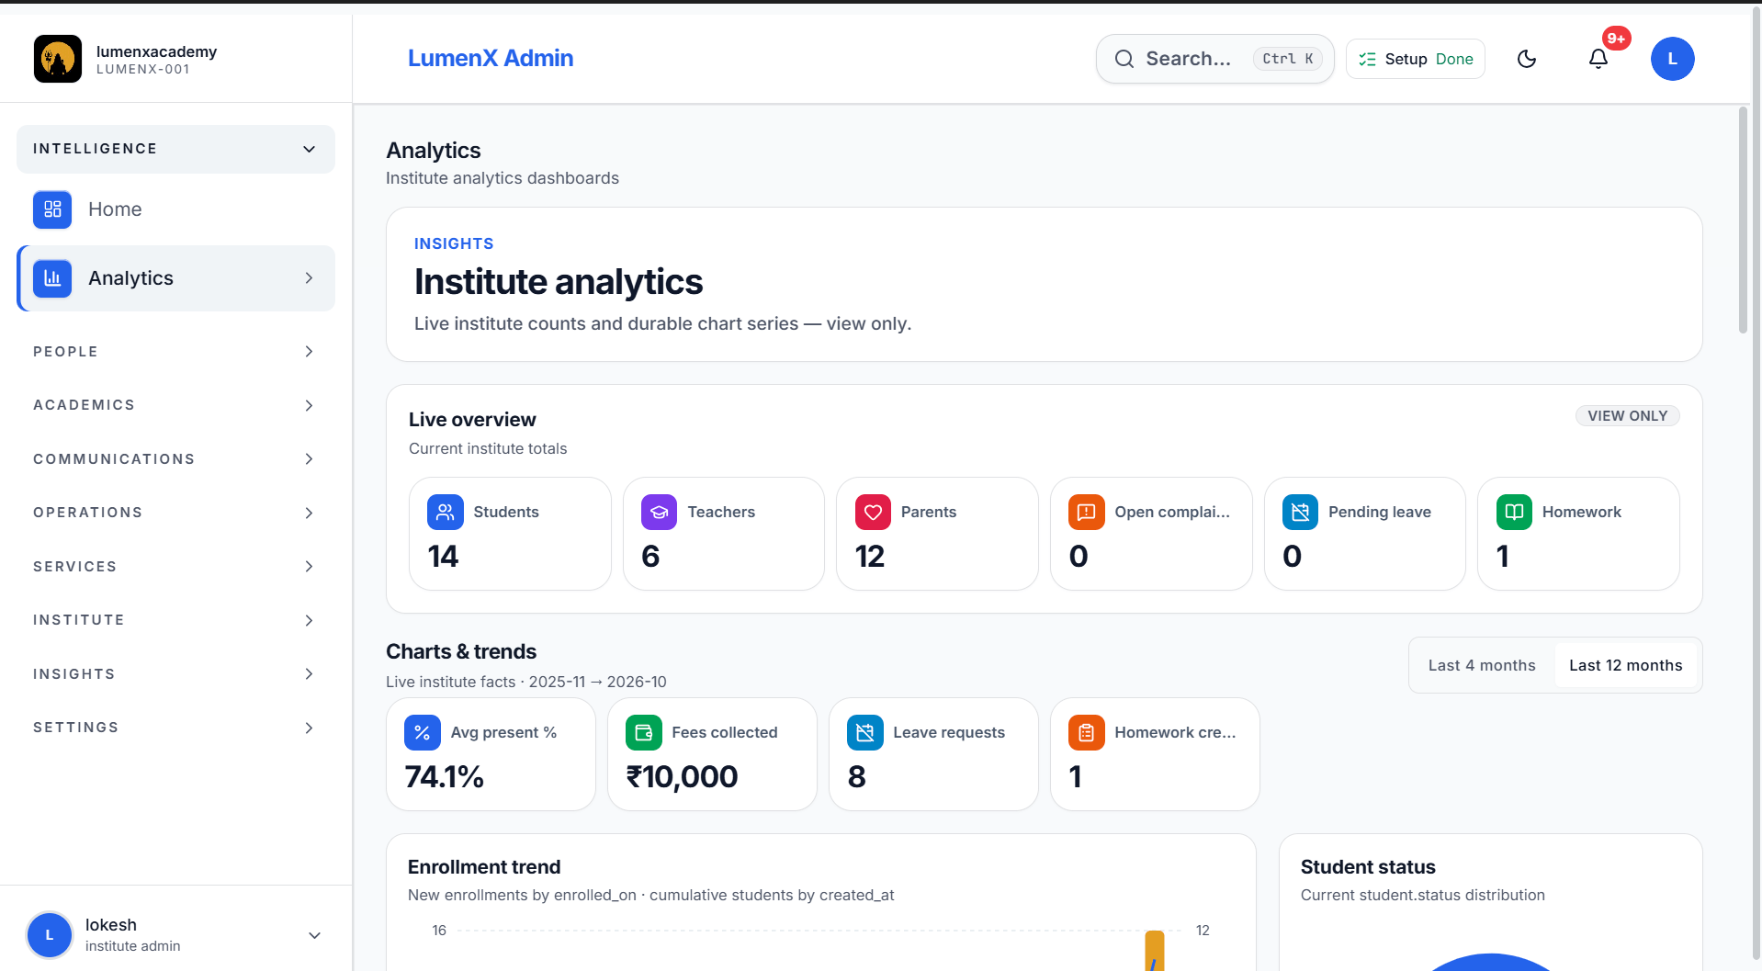Go to the LumenX Admin title link

point(491,58)
